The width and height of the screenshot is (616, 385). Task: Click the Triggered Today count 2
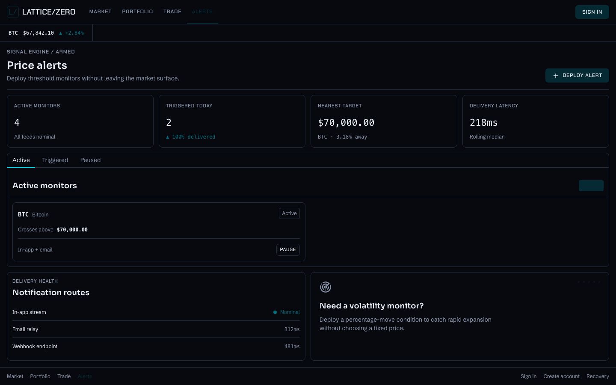click(x=169, y=123)
